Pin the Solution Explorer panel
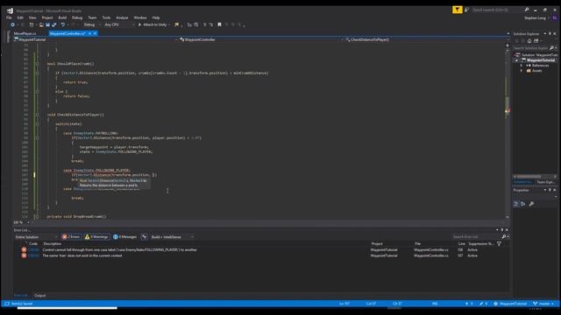Screen dimensions: 561x315 (x=550, y=33)
